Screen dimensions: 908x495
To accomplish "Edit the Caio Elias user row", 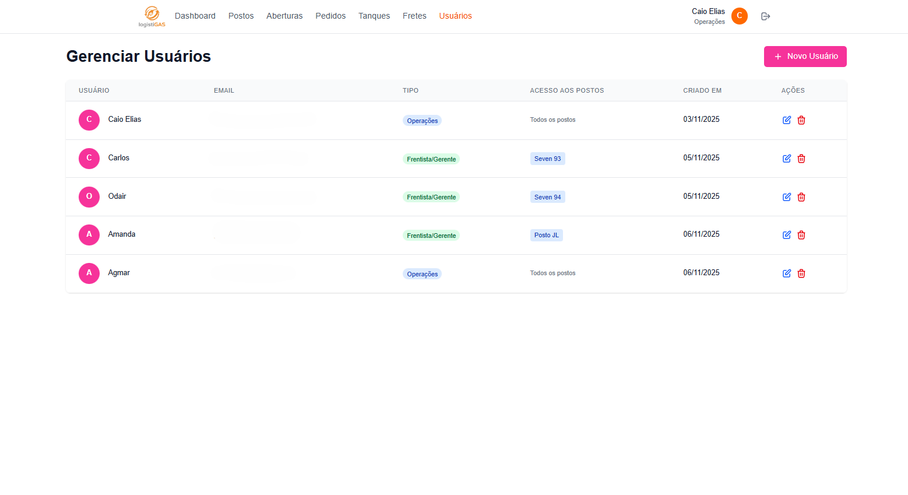I will tap(786, 120).
